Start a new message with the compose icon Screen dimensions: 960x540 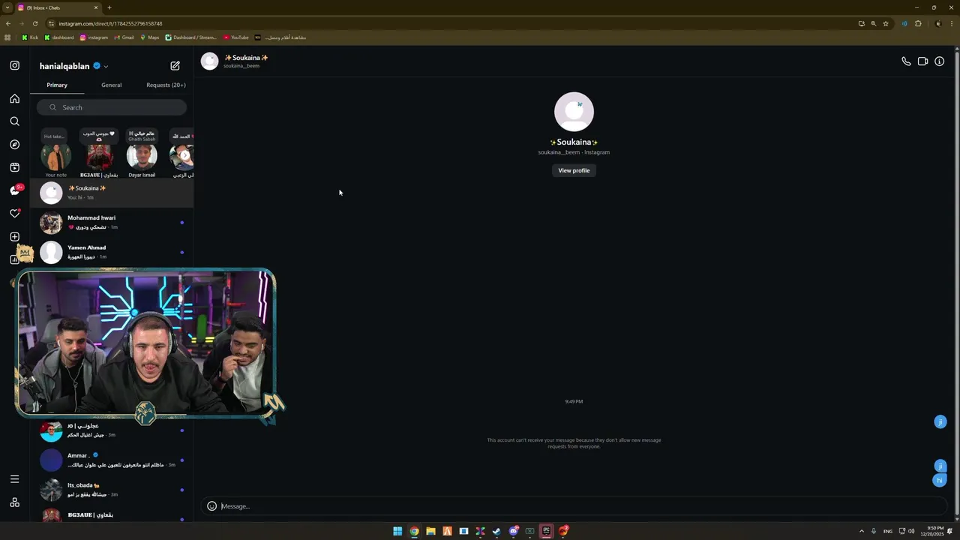[x=175, y=66]
